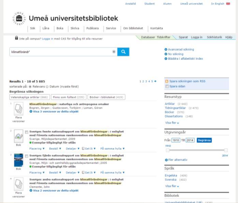Tick the checkbox for Sveriges fjärde nationalrapport
238x203 pixels.
27,156
